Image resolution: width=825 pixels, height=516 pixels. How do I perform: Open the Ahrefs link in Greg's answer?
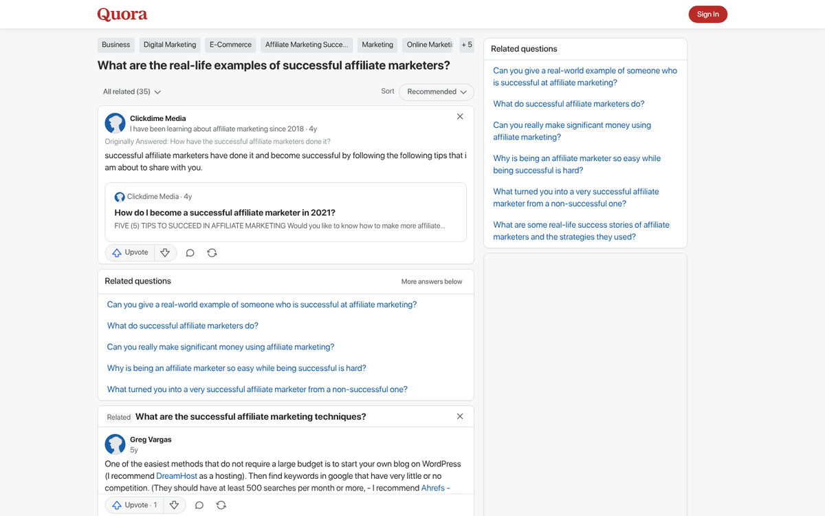pyautogui.click(x=433, y=487)
